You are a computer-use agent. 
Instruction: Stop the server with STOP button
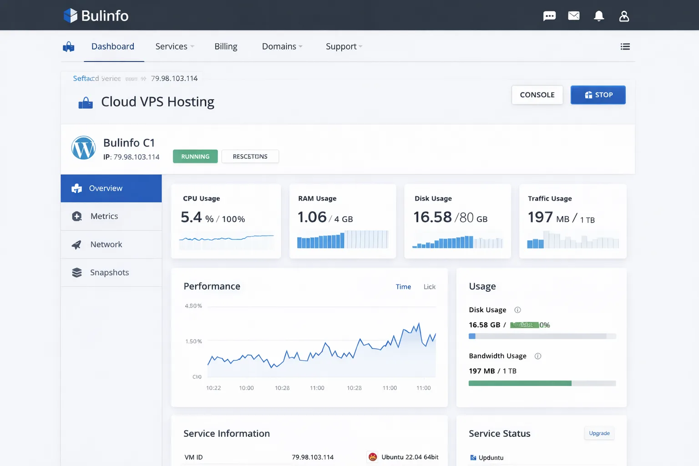point(598,95)
